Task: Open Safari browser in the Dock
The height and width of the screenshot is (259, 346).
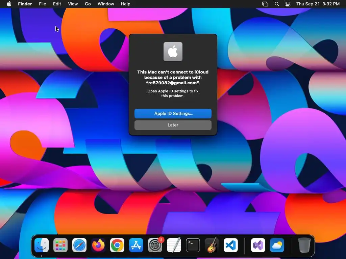Action: 79,245
